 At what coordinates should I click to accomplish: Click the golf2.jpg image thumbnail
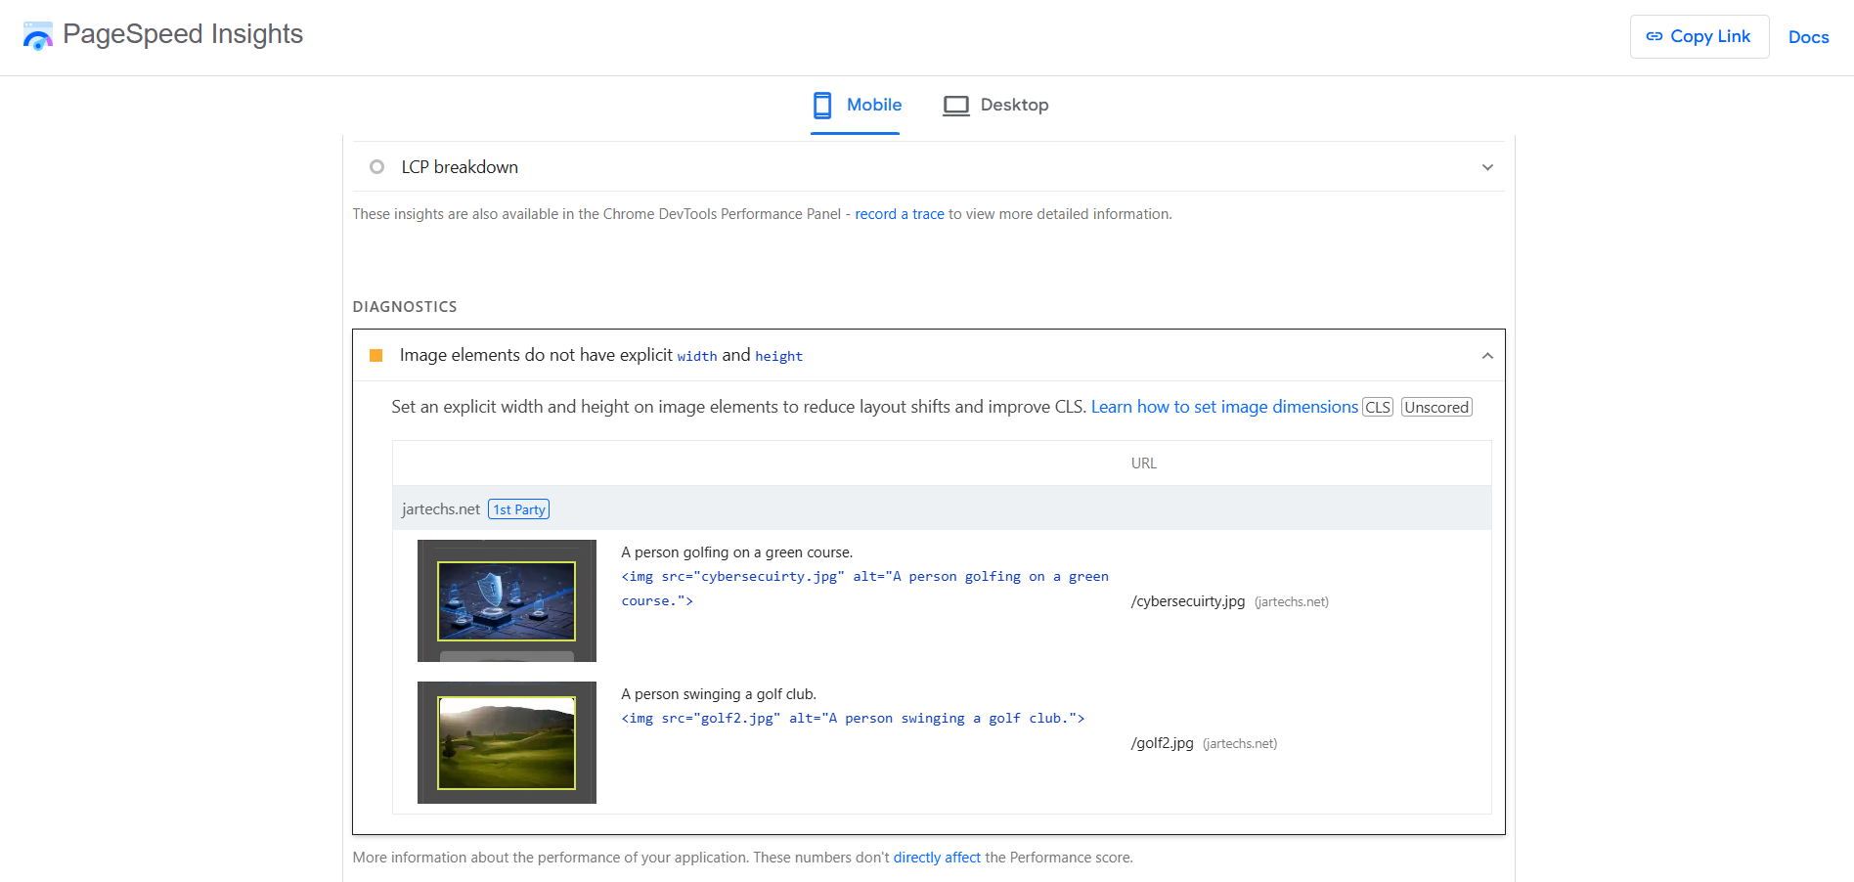click(507, 742)
